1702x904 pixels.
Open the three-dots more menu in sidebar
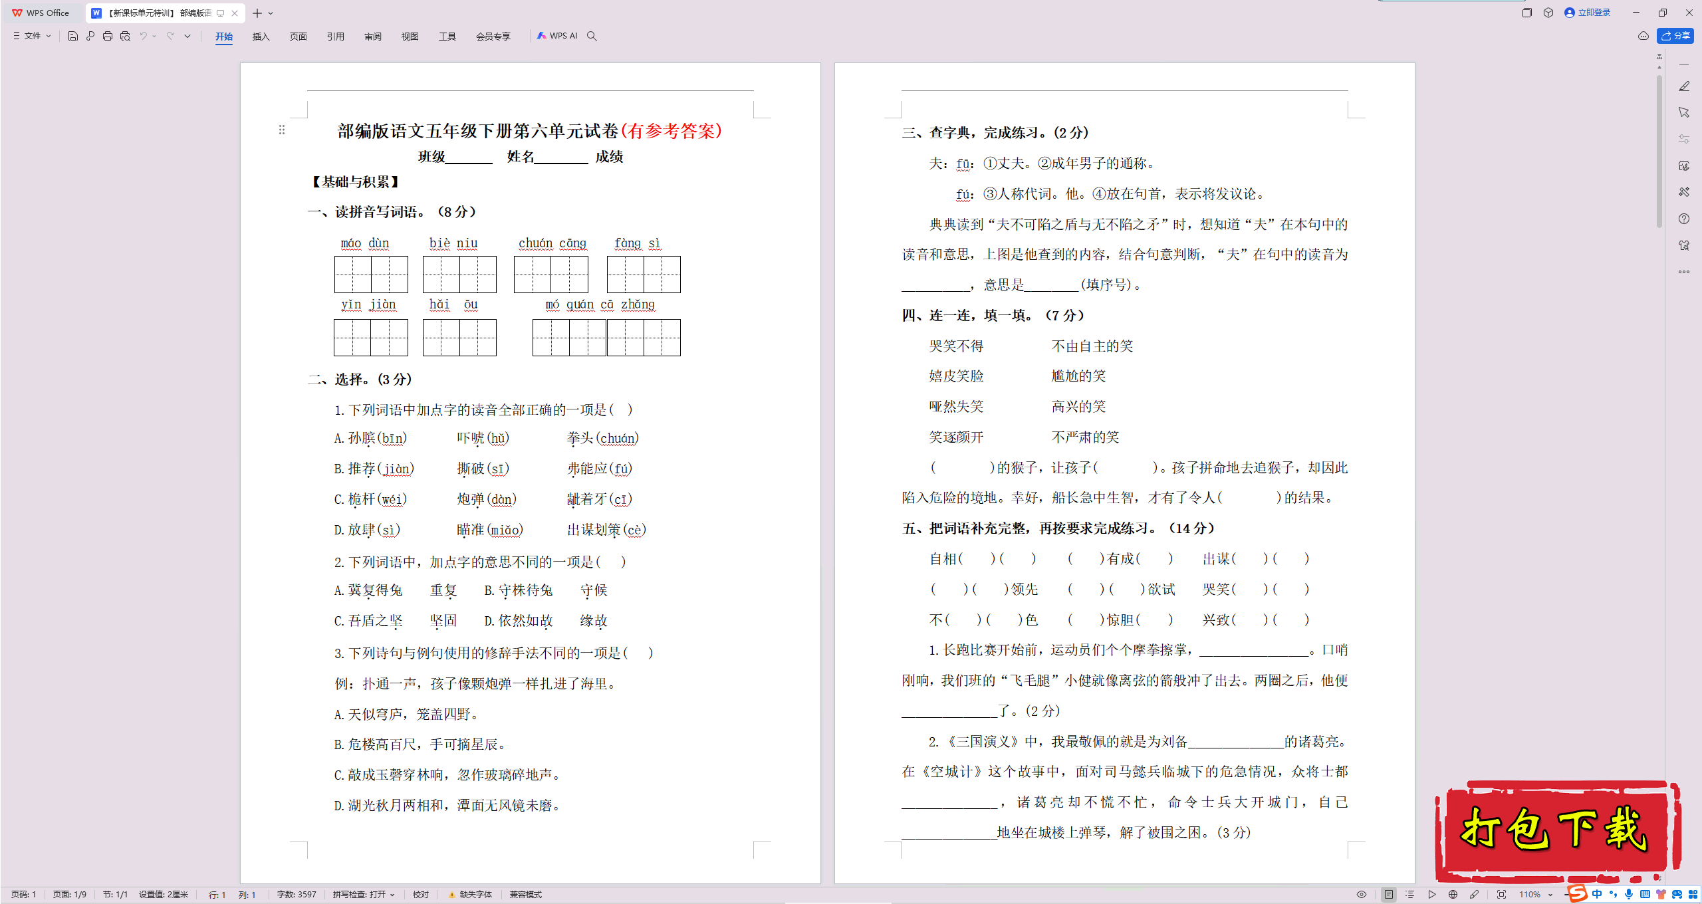pyautogui.click(x=1684, y=272)
